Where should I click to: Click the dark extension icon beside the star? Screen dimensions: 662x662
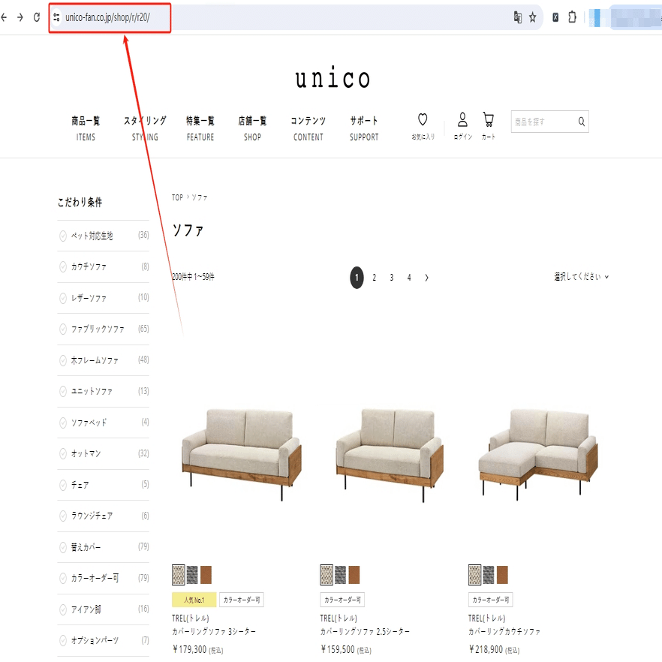(555, 17)
